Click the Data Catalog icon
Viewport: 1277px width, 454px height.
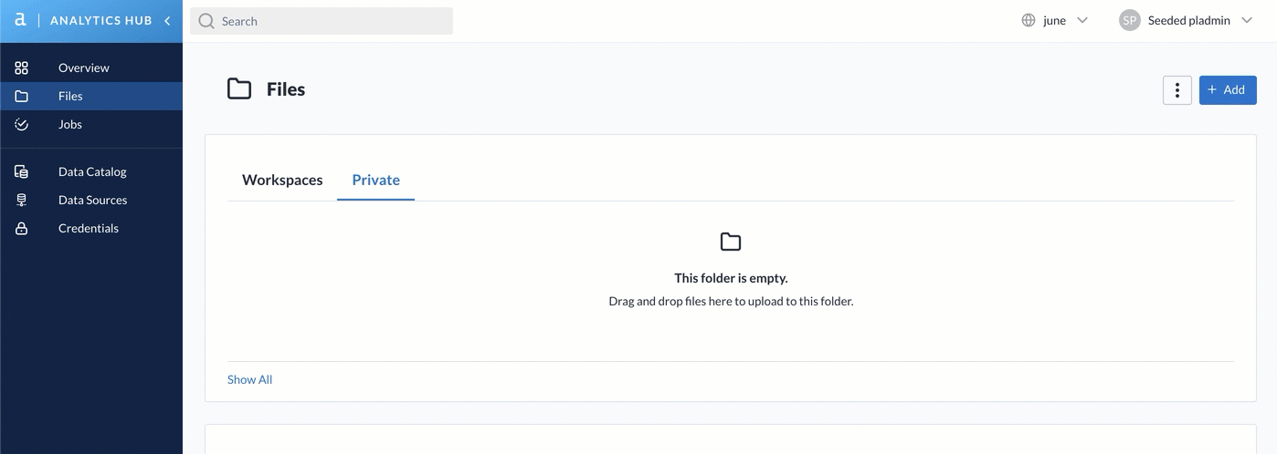[22, 171]
